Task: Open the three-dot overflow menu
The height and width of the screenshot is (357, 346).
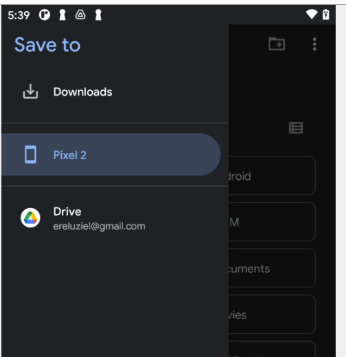Action: pos(314,44)
